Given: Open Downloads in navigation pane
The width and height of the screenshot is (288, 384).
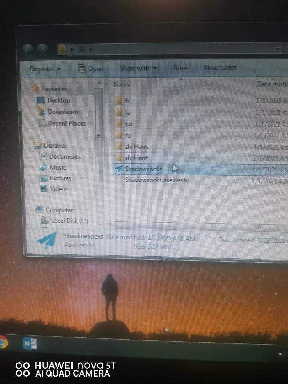Looking at the screenshot, I should (63, 112).
